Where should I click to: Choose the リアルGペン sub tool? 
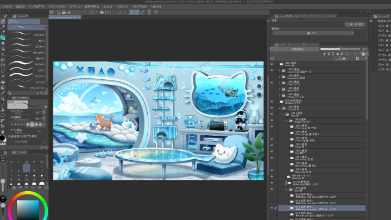27,34
